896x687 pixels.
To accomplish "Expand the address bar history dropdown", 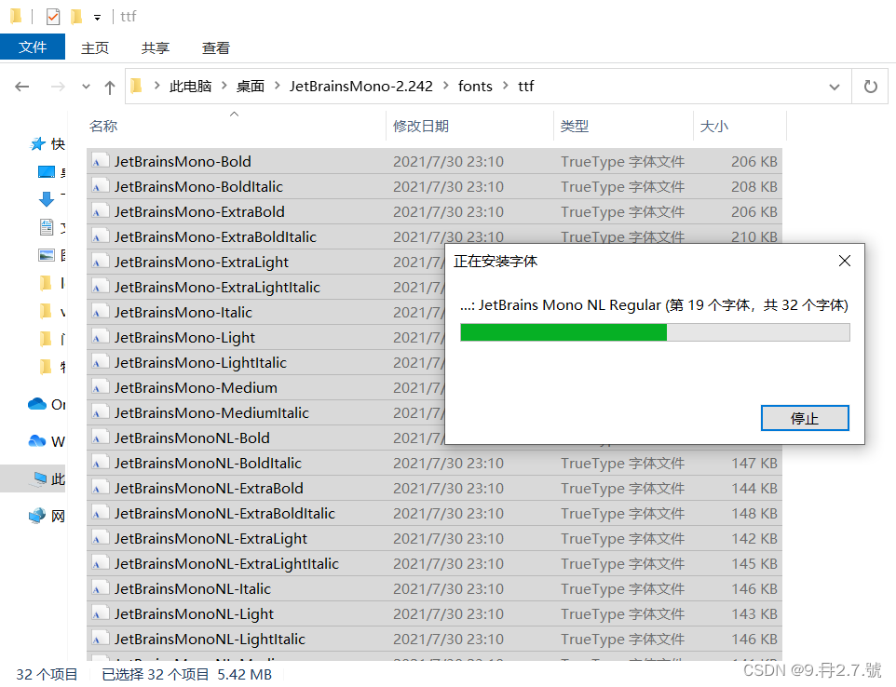I will (835, 87).
